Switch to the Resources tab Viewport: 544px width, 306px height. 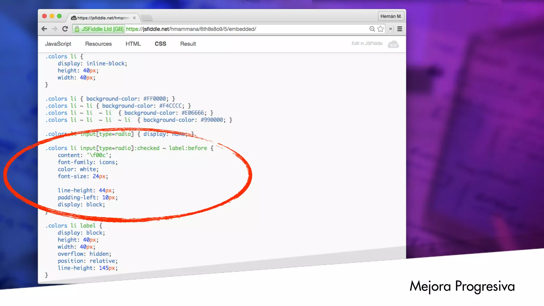(x=98, y=44)
